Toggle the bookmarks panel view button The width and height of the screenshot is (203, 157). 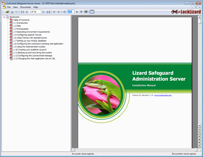coord(92,12)
